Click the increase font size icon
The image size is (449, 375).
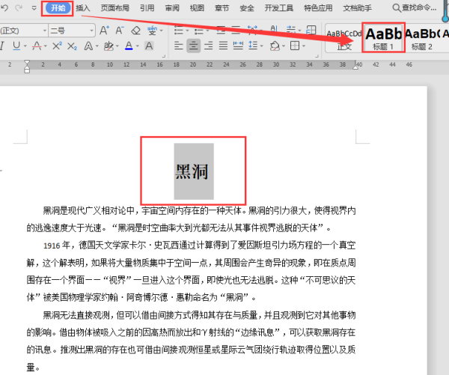tap(104, 31)
